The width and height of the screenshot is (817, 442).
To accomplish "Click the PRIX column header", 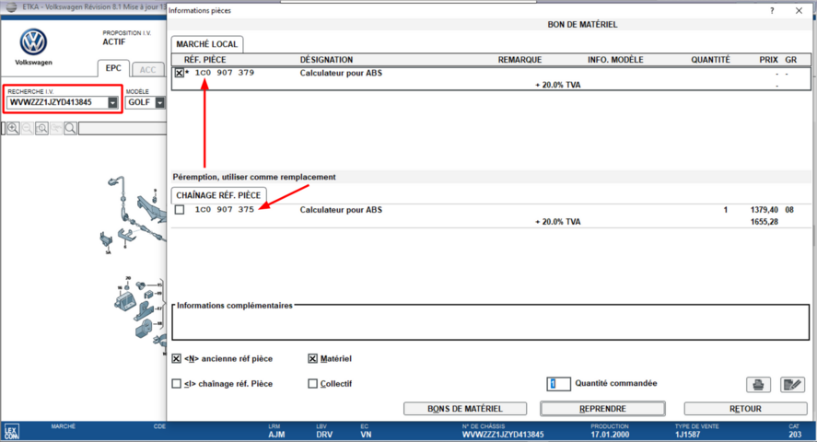I will (768, 60).
